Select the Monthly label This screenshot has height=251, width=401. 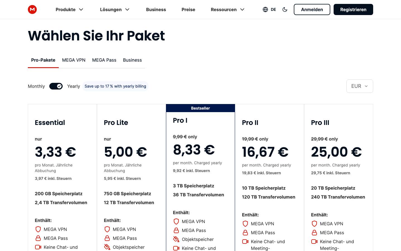coord(36,86)
